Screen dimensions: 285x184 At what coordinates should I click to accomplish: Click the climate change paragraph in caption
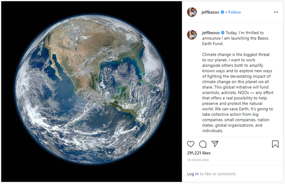point(237,92)
